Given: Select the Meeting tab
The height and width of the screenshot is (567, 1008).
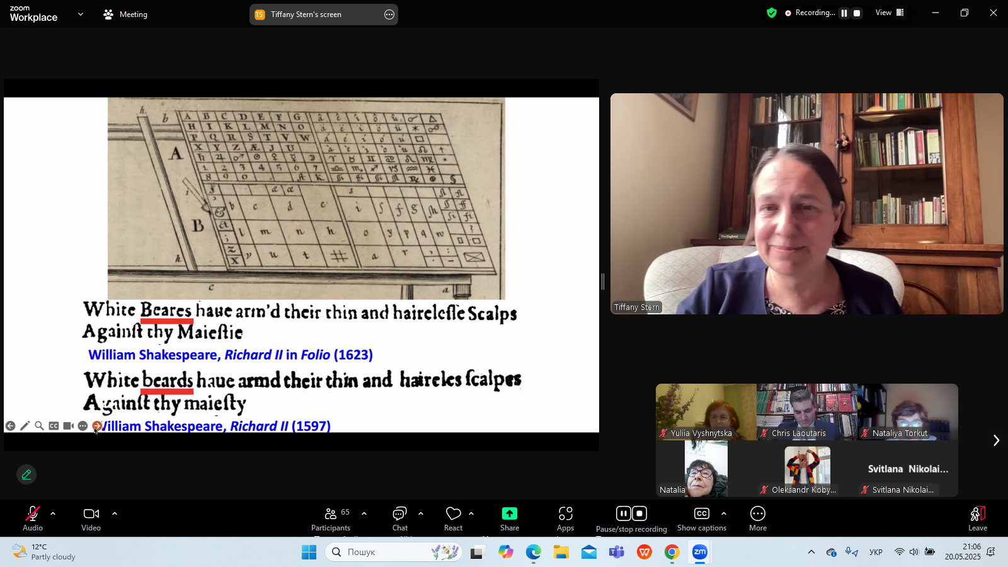Looking at the screenshot, I should (125, 14).
